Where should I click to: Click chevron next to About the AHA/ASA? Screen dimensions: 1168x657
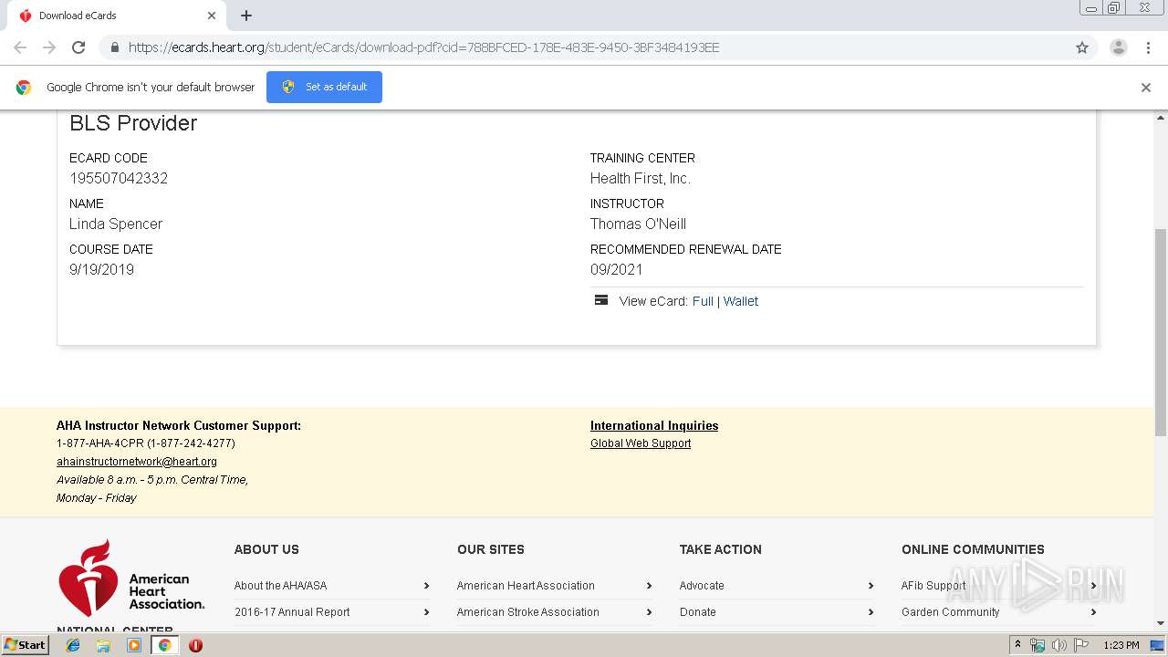click(426, 586)
